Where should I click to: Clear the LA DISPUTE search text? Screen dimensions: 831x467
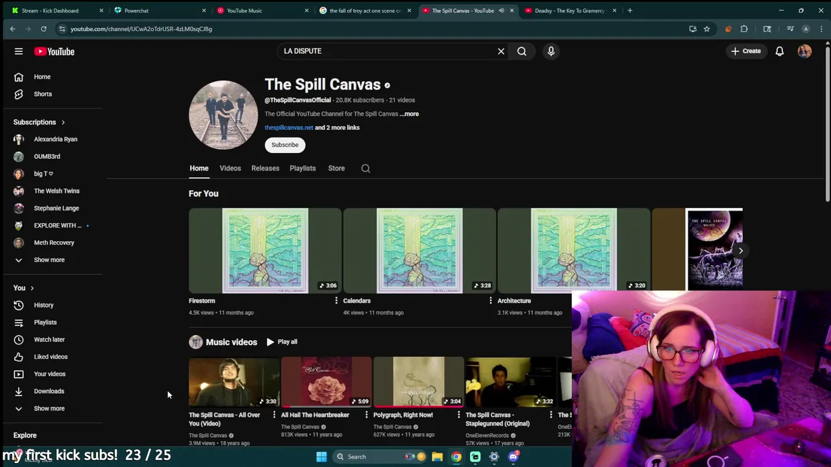tap(501, 51)
